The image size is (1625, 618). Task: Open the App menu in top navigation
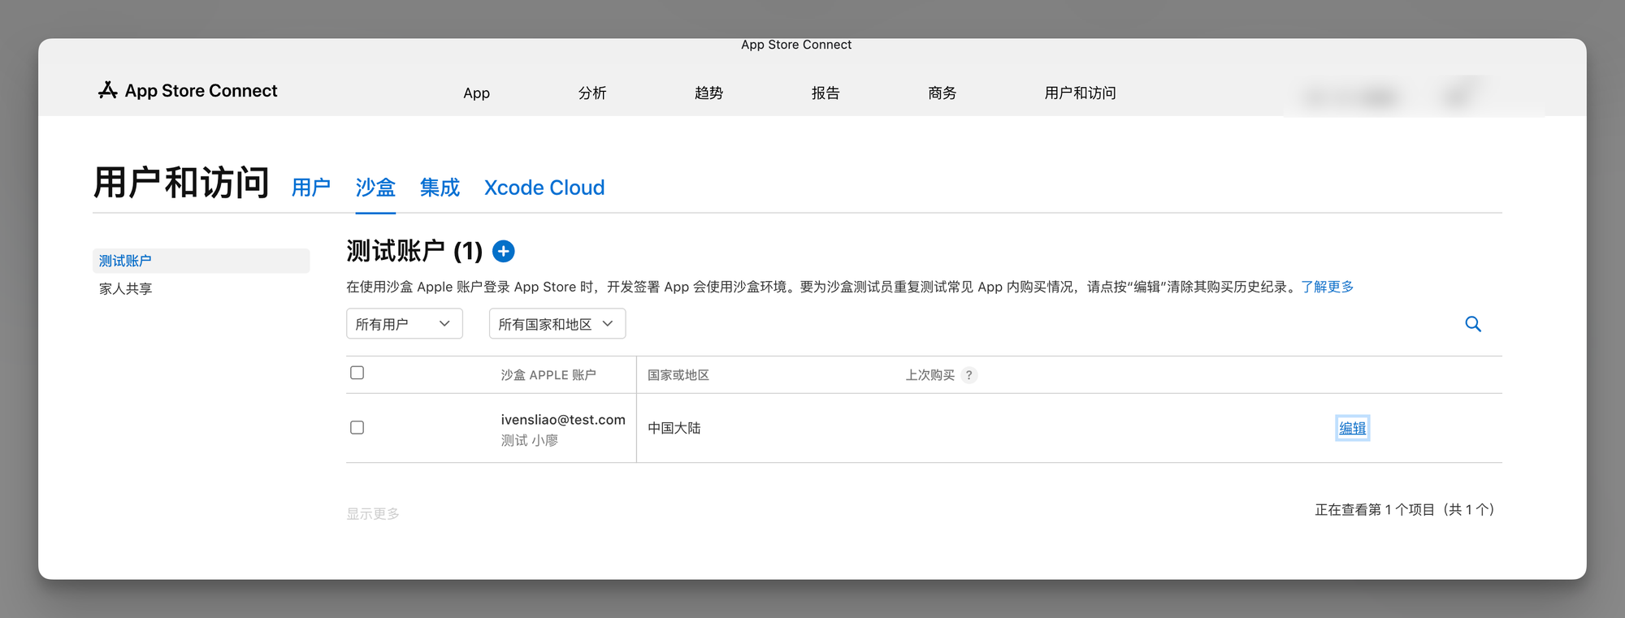pos(476,93)
